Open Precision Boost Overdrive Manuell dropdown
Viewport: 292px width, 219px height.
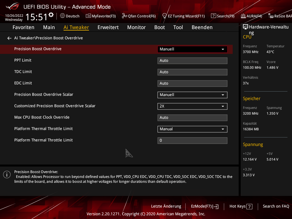pyautogui.click(x=192, y=49)
